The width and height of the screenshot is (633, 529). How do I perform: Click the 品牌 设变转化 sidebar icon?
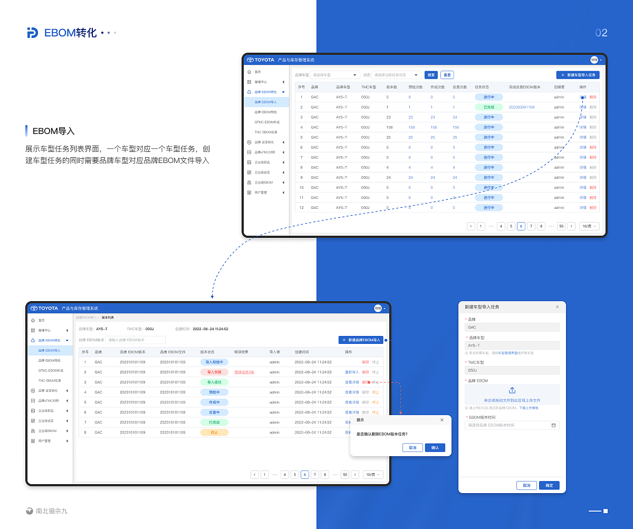coord(249,142)
